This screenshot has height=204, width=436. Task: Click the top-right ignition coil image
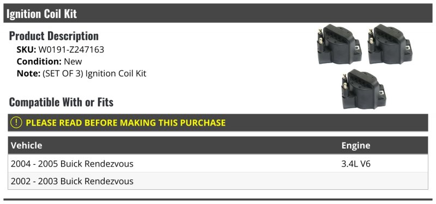point(390,44)
